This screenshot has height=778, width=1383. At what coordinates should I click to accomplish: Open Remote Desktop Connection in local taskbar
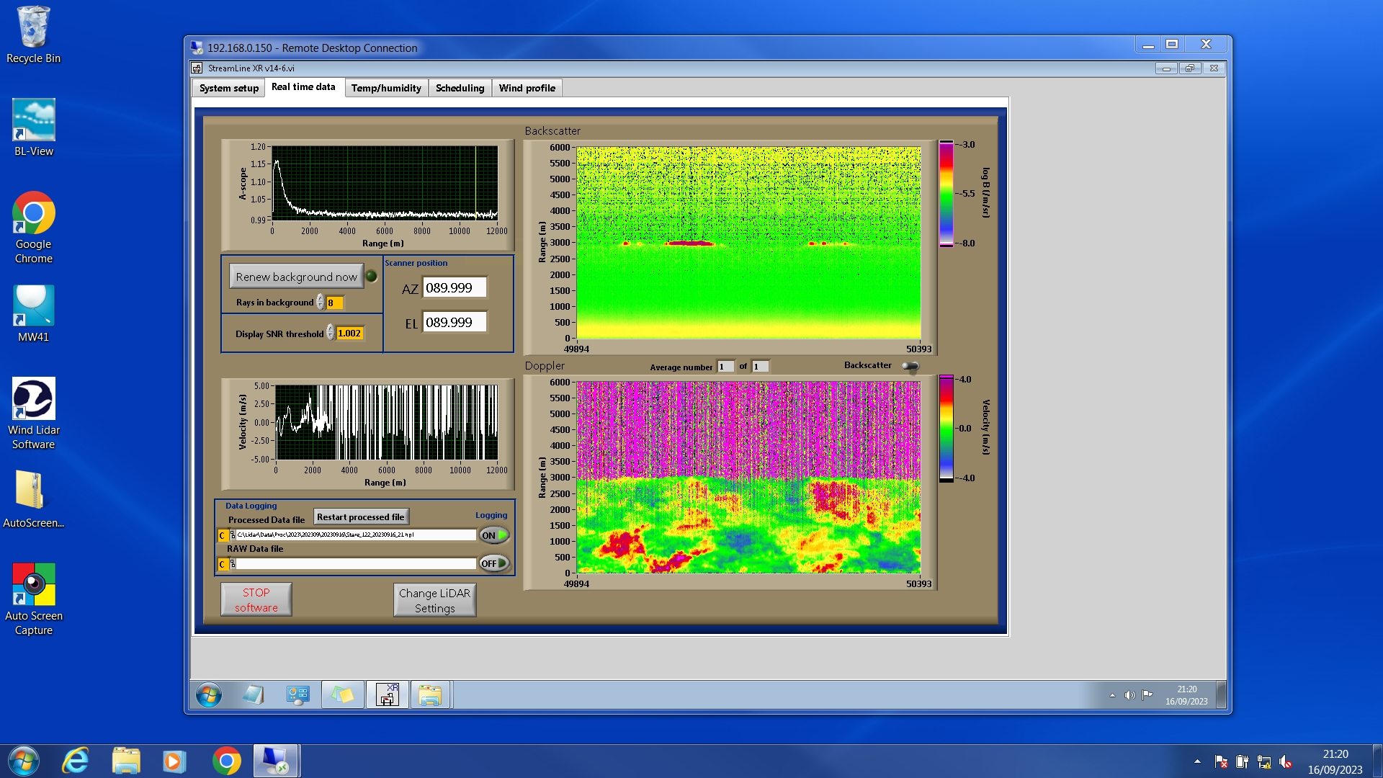[x=276, y=761]
